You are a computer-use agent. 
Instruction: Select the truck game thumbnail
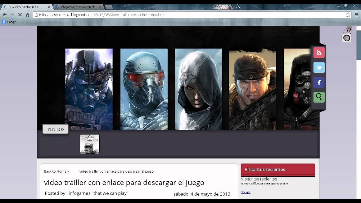pyautogui.click(x=90, y=144)
